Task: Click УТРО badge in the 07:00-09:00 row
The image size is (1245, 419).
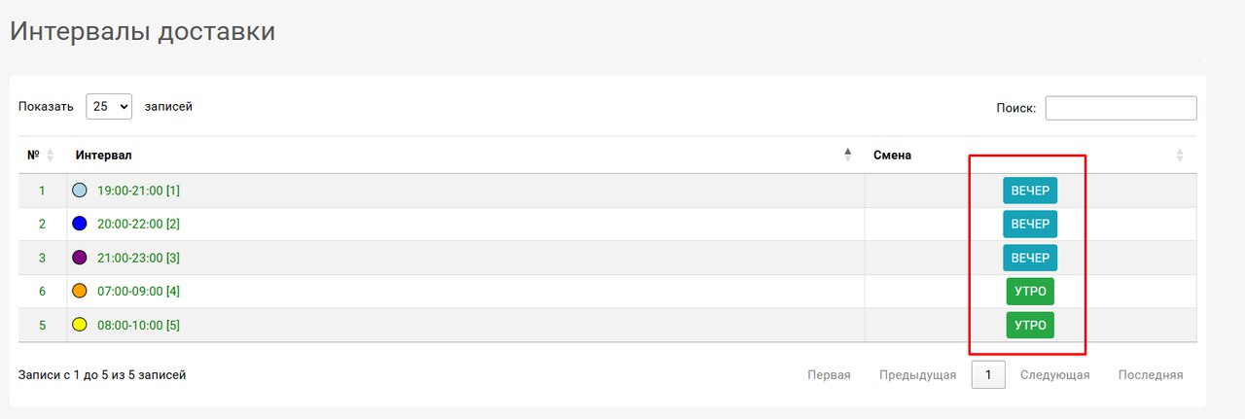Action: (x=1030, y=291)
